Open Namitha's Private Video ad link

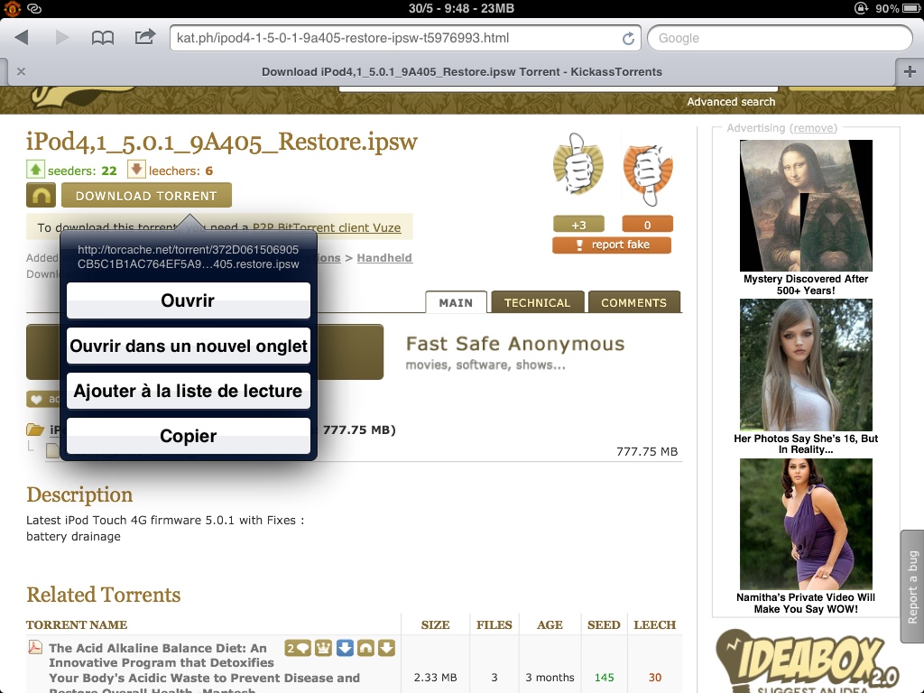tap(806, 603)
